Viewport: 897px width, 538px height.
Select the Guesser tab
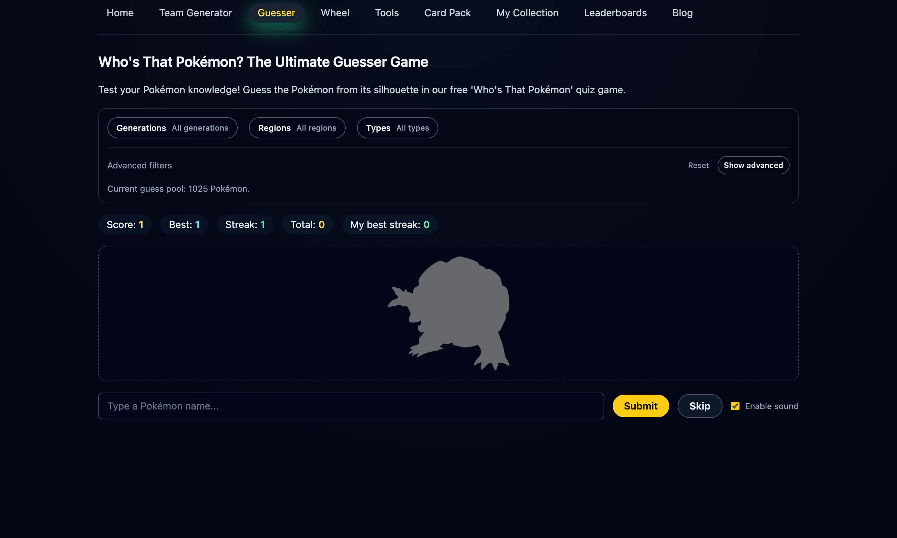276,13
